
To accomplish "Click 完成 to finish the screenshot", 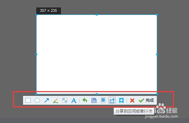I will [x=146, y=100].
